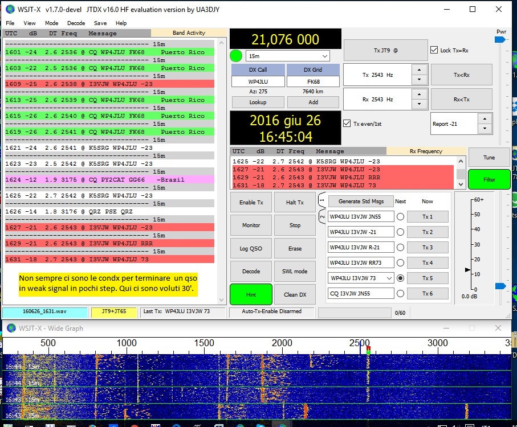Open the Save menu
517x427 pixels.
pos(100,23)
